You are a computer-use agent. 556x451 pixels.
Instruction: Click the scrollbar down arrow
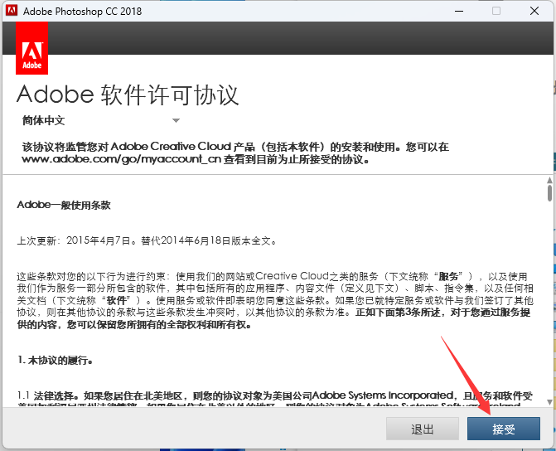(x=549, y=402)
